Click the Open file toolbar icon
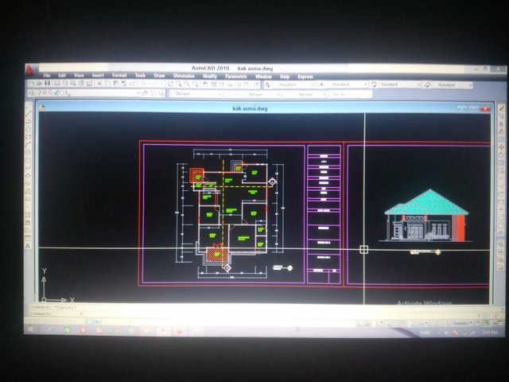The image size is (509, 382). point(39,84)
